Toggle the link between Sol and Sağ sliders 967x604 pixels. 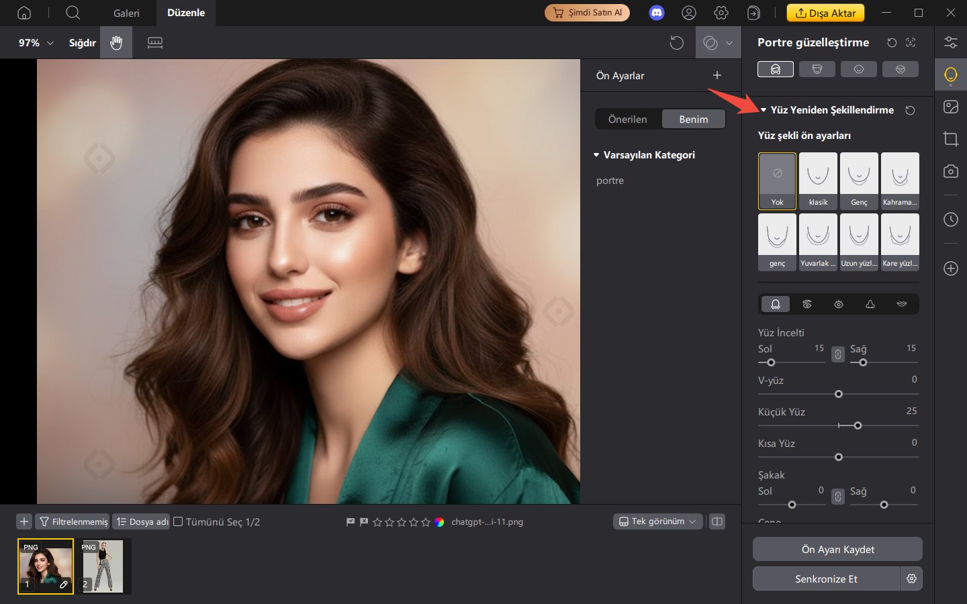837,353
